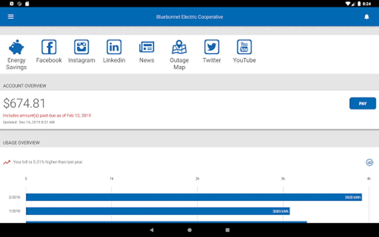Open the Facebook shortcut
Screen dimensions: 379x237
[x=49, y=52]
